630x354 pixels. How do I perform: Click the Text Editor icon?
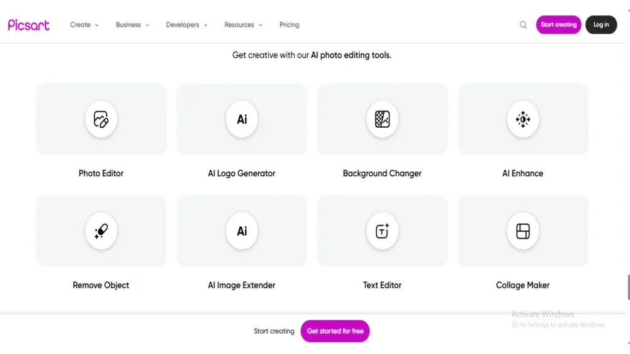(x=382, y=231)
